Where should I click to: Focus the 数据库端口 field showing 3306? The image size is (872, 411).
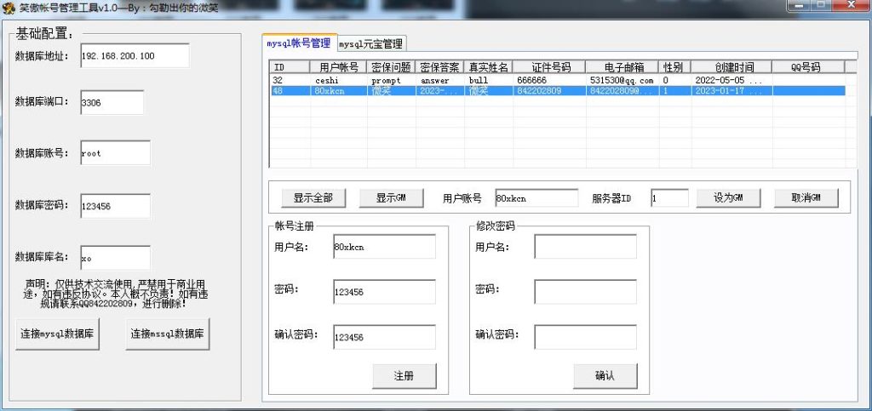tap(112, 103)
